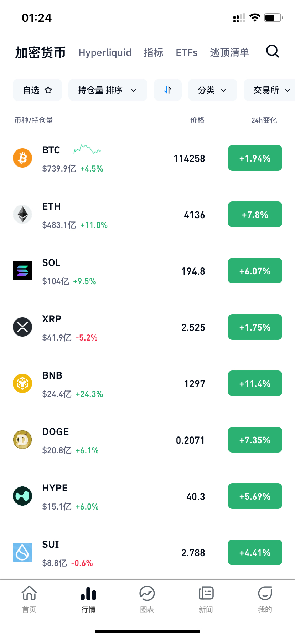Switch to the Hyperliquid tab
Viewport: 295px width, 639px height.
[105, 53]
